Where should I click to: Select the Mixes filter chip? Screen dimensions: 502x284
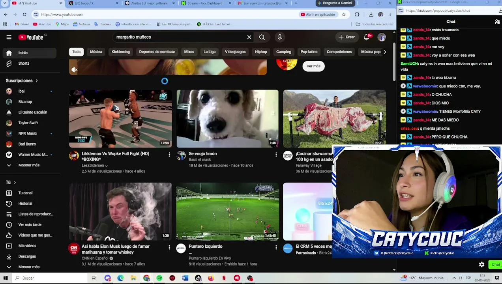(x=189, y=52)
